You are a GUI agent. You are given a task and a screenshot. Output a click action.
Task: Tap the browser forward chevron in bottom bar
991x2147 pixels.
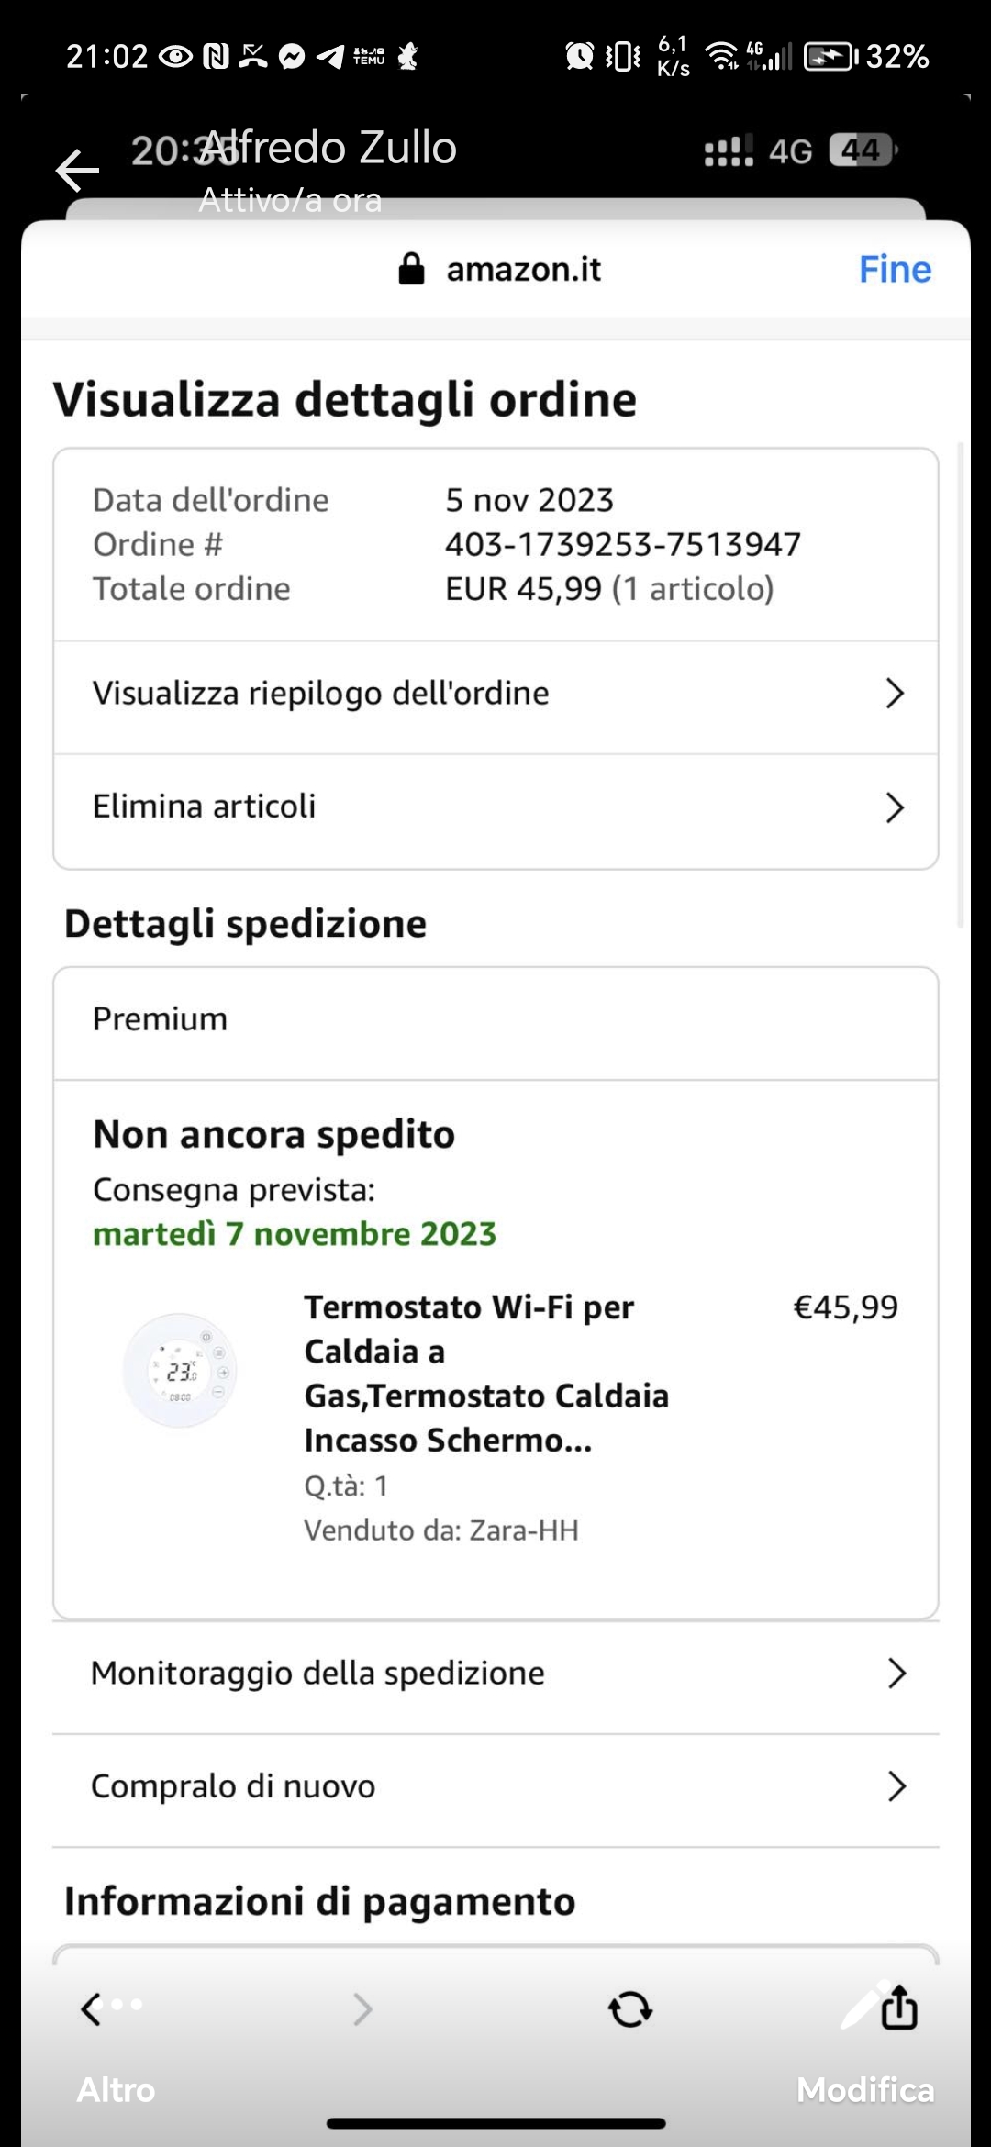[x=363, y=2009]
